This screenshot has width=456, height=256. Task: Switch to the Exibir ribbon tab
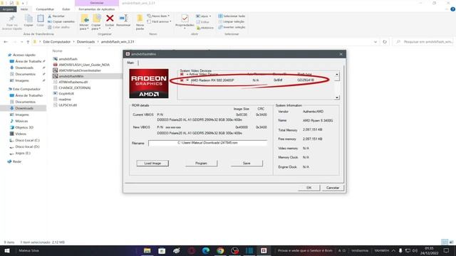(66, 9)
